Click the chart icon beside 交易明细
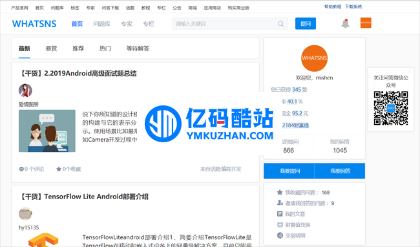The height and width of the screenshot is (247, 420). 280,235
